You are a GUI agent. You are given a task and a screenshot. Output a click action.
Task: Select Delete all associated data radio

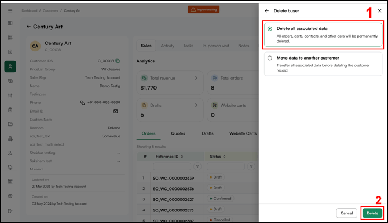[270, 29]
